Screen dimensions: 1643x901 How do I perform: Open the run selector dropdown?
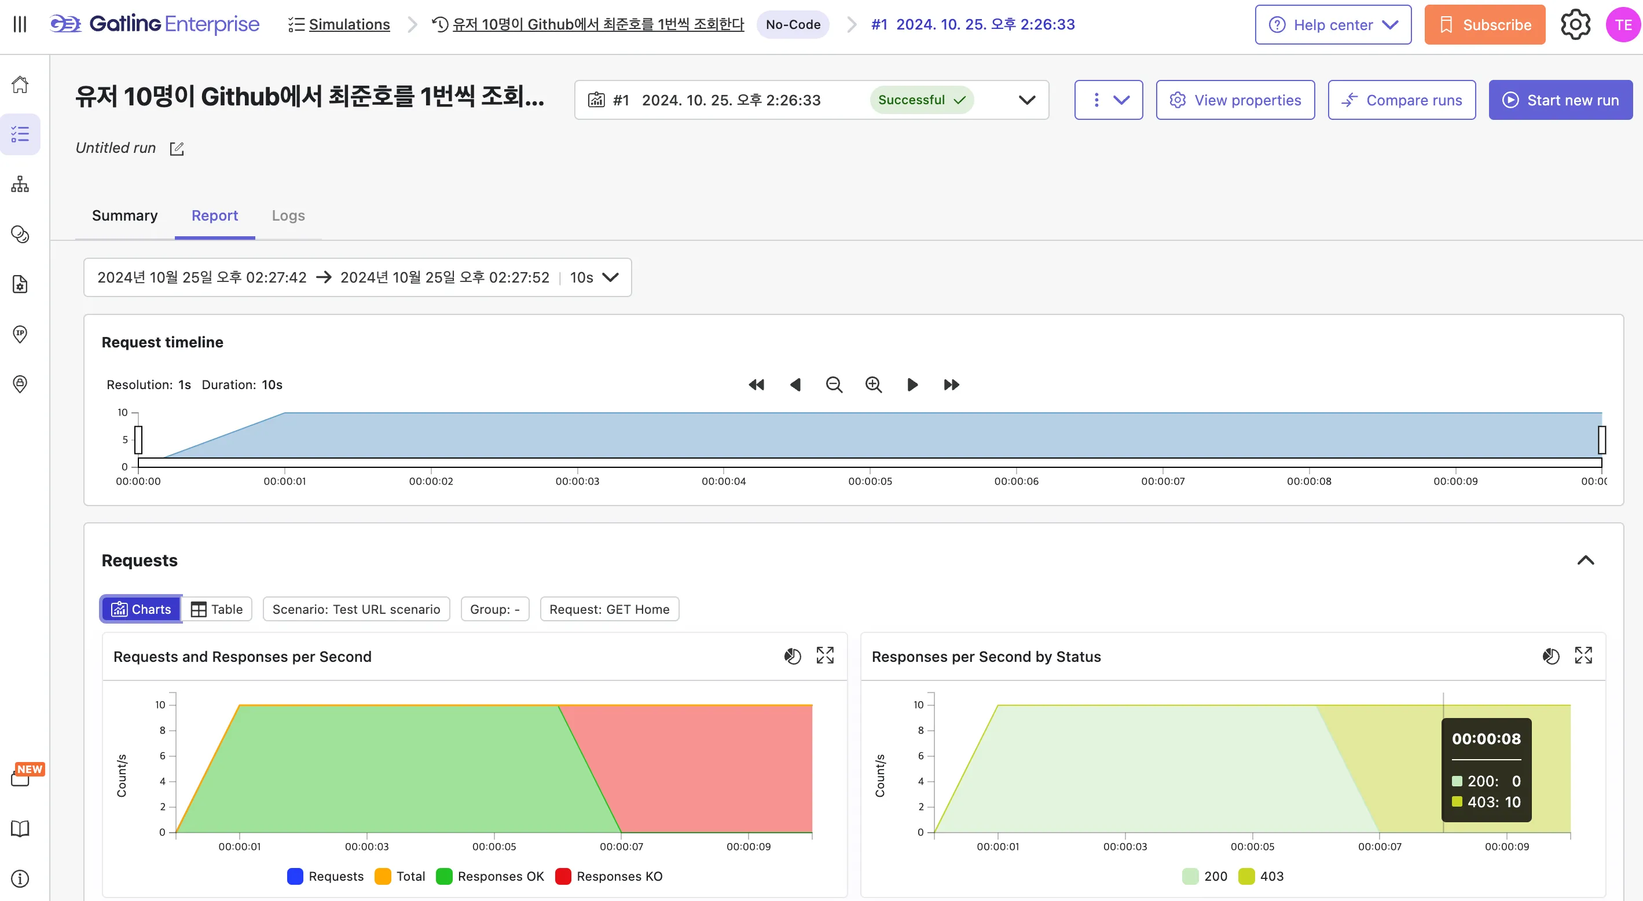pos(1026,100)
